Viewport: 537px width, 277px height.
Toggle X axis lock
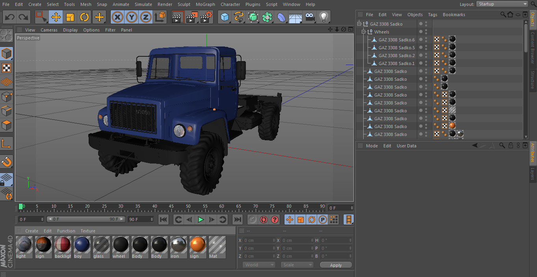(x=117, y=17)
